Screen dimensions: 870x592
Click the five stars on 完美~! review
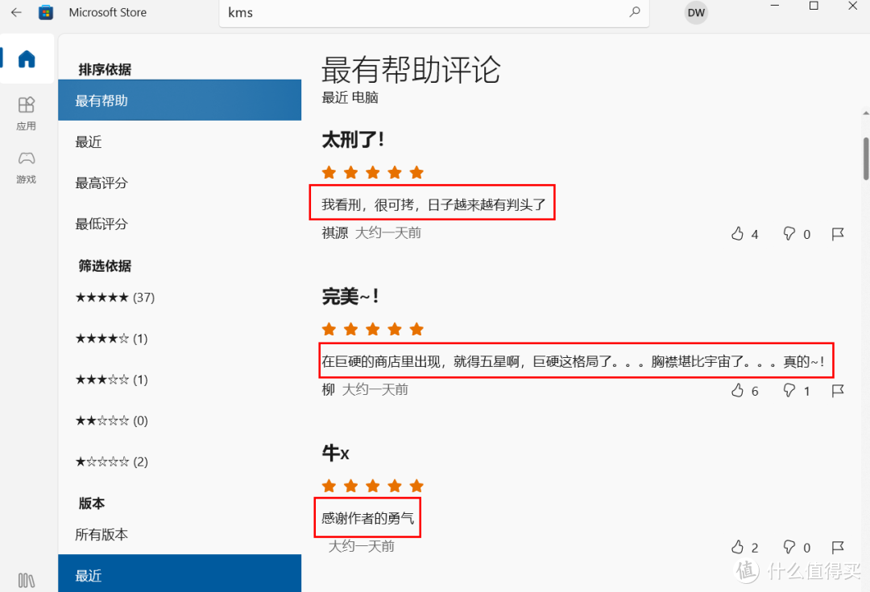coord(373,330)
